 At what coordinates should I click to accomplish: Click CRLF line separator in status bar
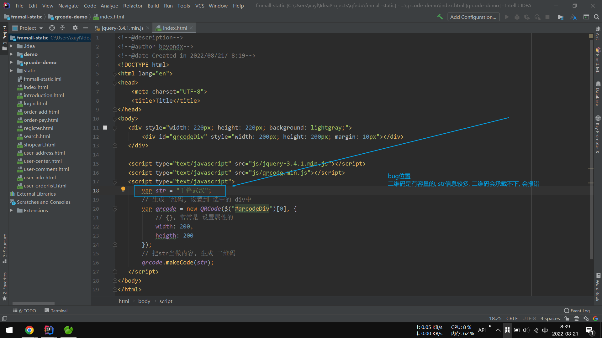[x=512, y=319]
